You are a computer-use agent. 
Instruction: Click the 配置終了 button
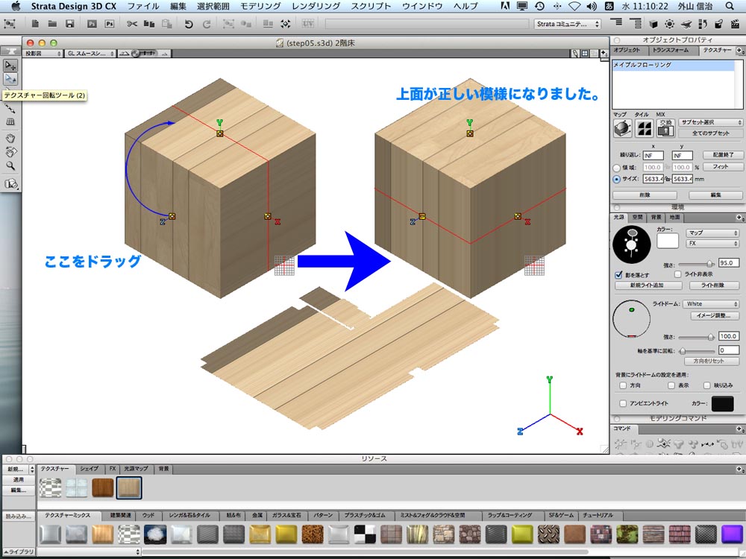click(x=723, y=155)
